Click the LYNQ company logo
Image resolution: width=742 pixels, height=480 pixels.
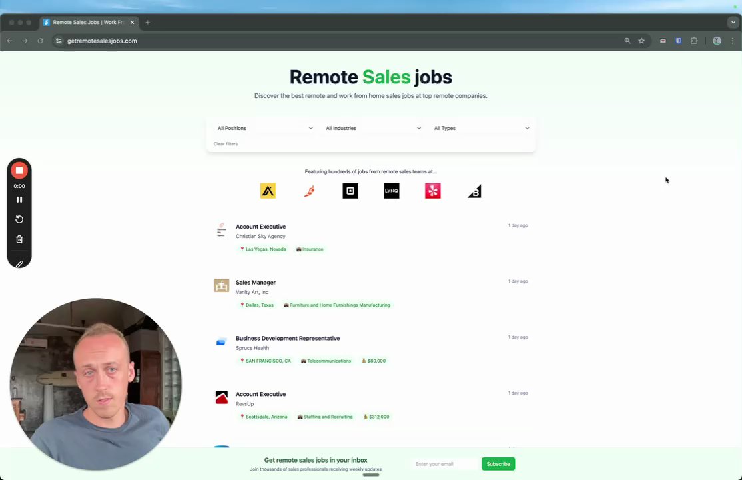392,191
